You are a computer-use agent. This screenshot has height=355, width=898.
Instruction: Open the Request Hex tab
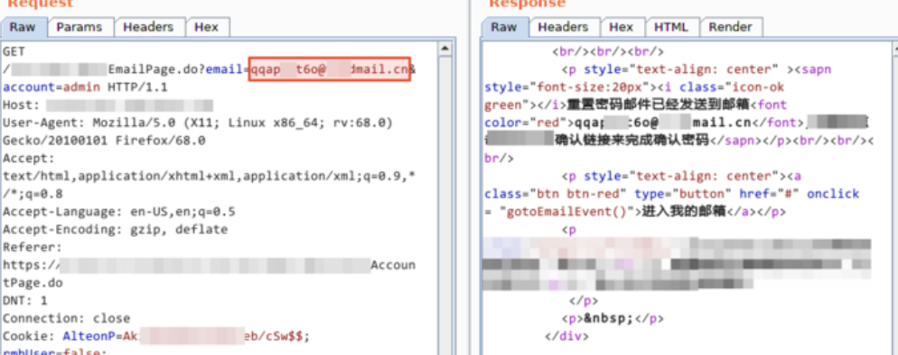(206, 27)
